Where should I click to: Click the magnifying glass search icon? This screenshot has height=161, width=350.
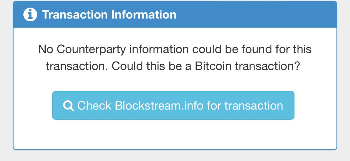[68, 106]
